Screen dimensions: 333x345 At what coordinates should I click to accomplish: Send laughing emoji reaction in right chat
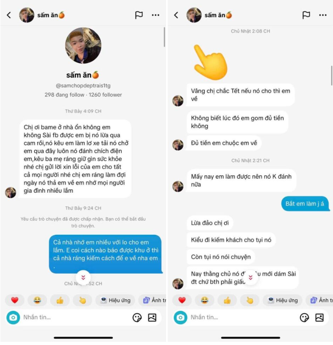pyautogui.click(x=204, y=300)
